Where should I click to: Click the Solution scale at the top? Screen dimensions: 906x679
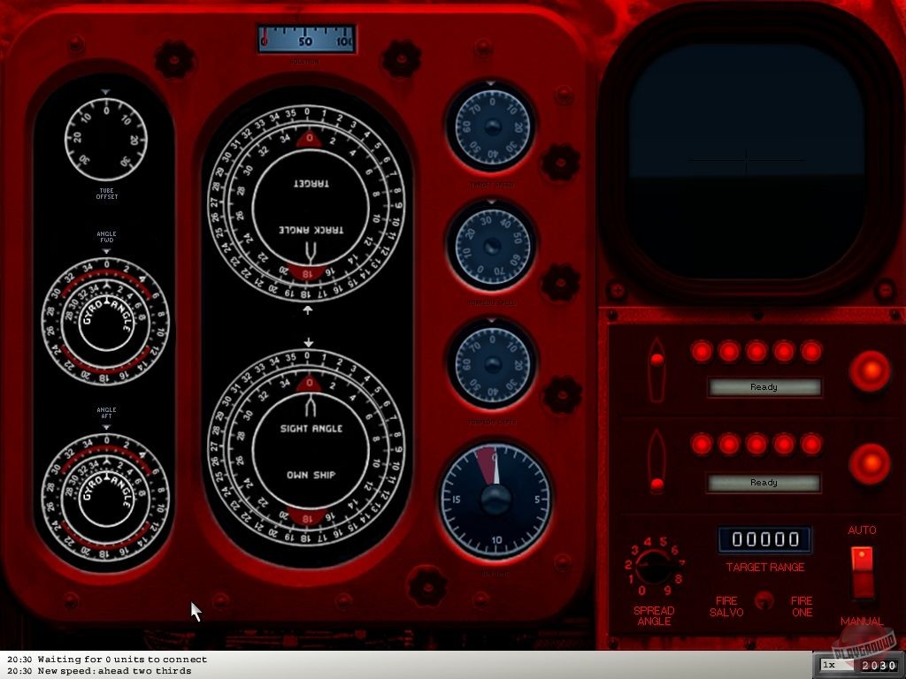coord(305,38)
